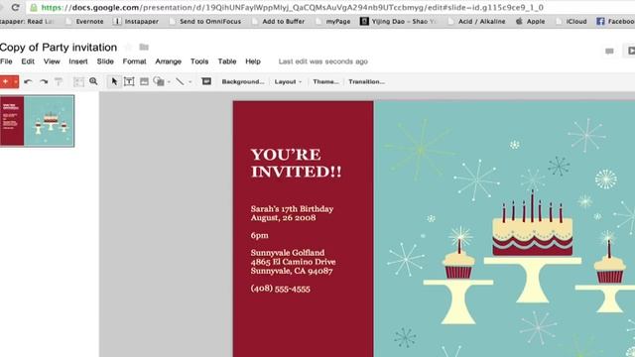Open the Arrange menu
Image resolution: width=635 pixels, height=357 pixels.
pos(168,61)
